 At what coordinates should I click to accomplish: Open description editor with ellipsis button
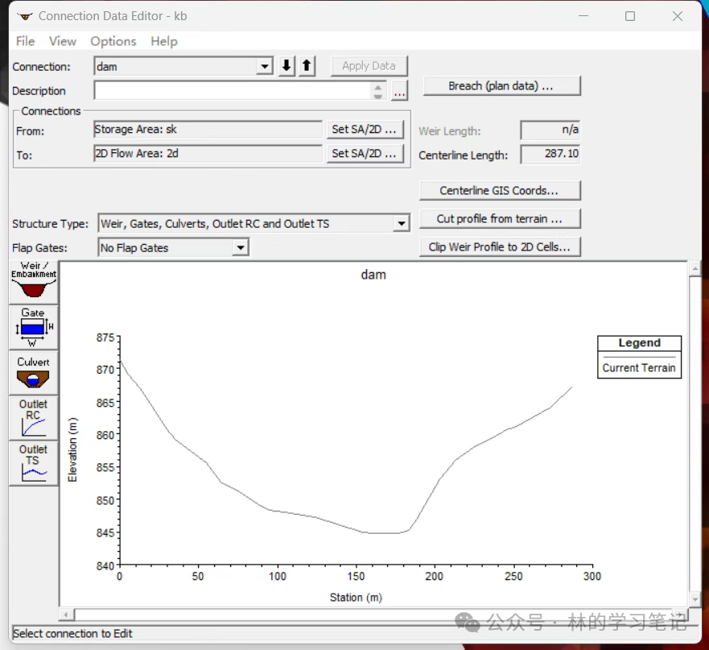(399, 91)
